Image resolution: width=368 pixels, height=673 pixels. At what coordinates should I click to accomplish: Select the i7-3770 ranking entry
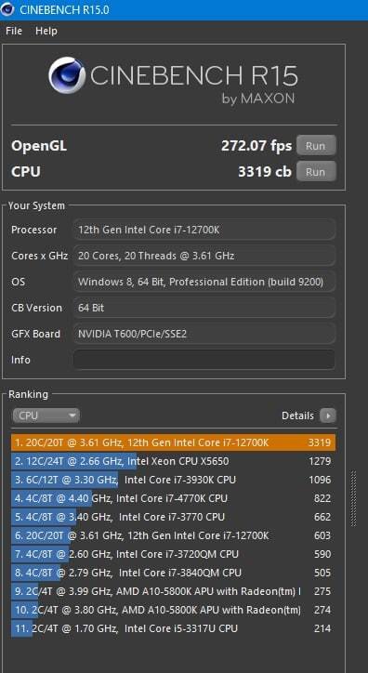(x=173, y=517)
